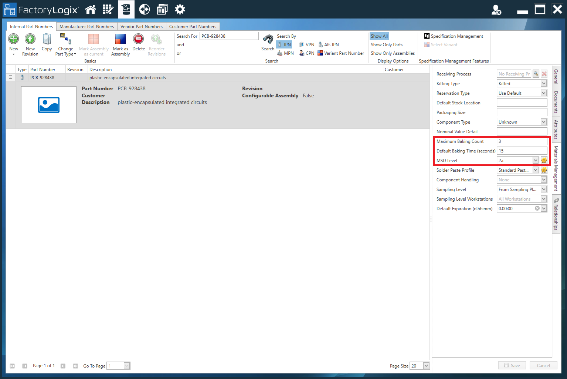Viewport: 567px width, 379px height.
Task: Save the part changes
Action: point(512,365)
